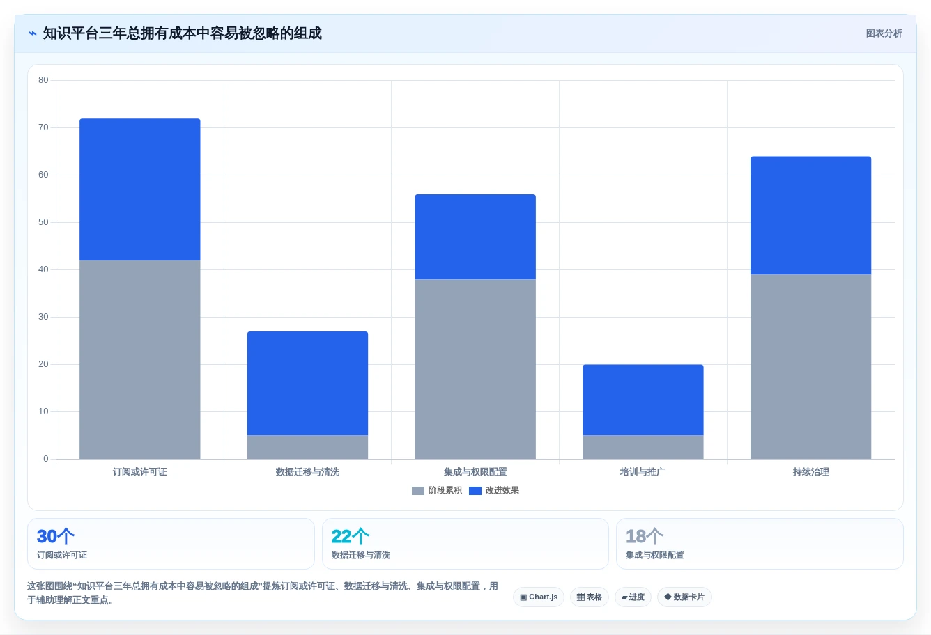Click the 集成与权限配置 x-axis label
931x635 pixels.
pos(475,472)
